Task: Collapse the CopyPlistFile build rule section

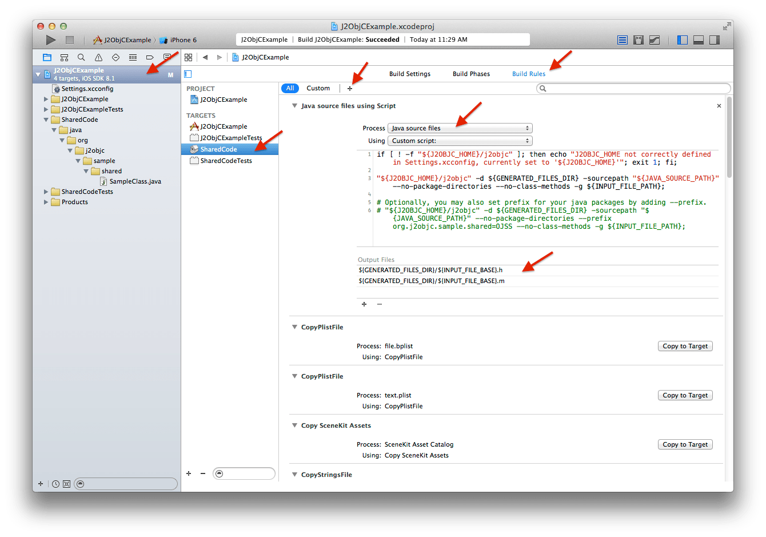Action: click(x=294, y=327)
